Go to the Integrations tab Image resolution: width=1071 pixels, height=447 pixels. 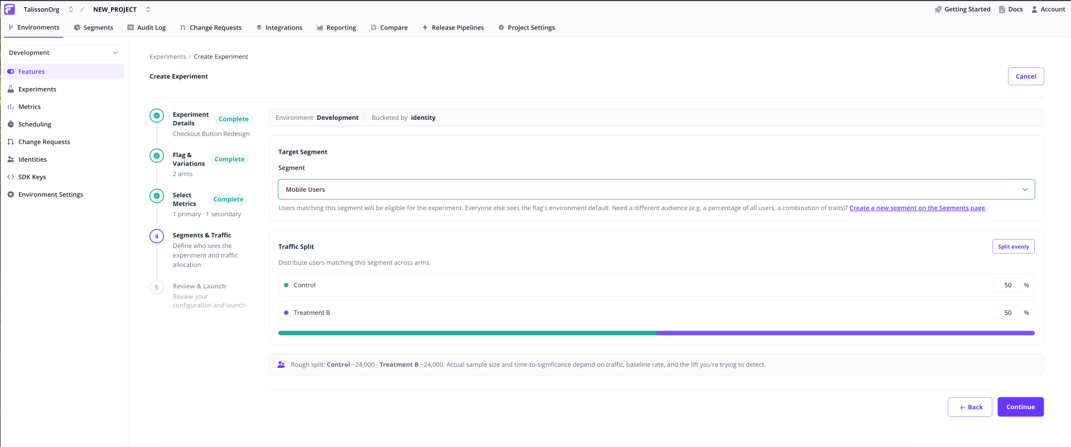(x=279, y=27)
